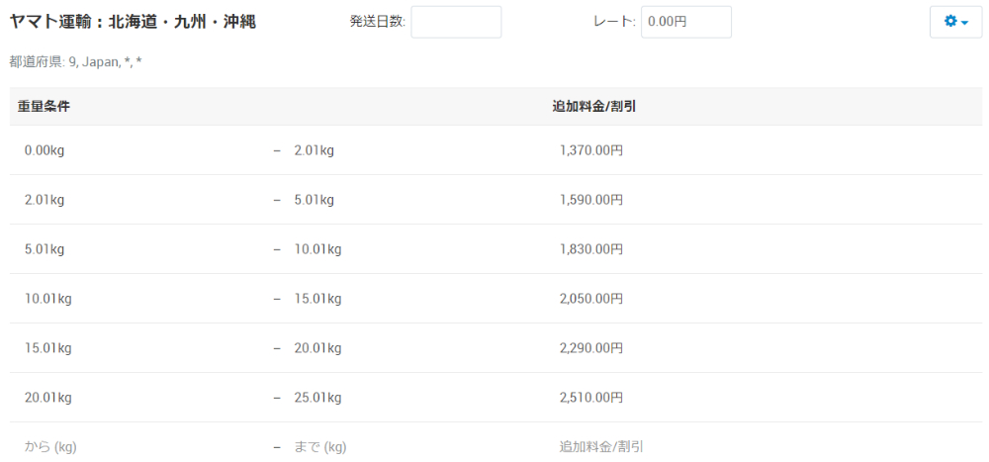
Task: Select the 2,290.00円 surcharge value
Action: tap(591, 348)
